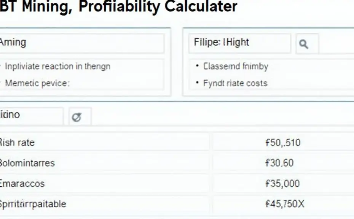The height and width of the screenshot is (219, 354).
Task: Select the Emaraccos row label
Action: pyautogui.click(x=22, y=184)
